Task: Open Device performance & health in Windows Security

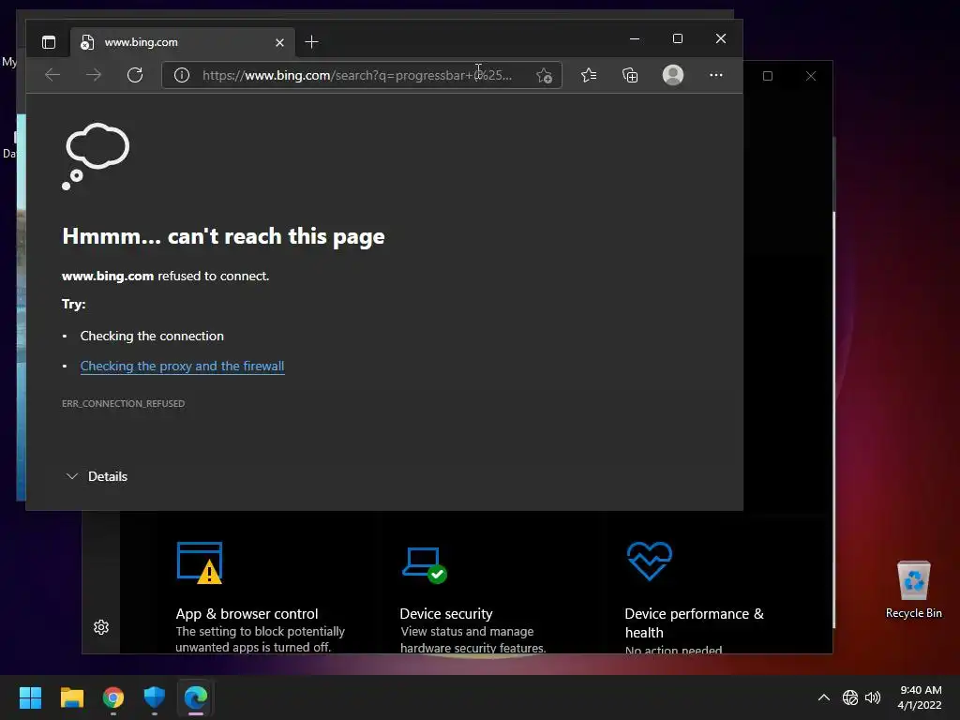Action: (695, 597)
